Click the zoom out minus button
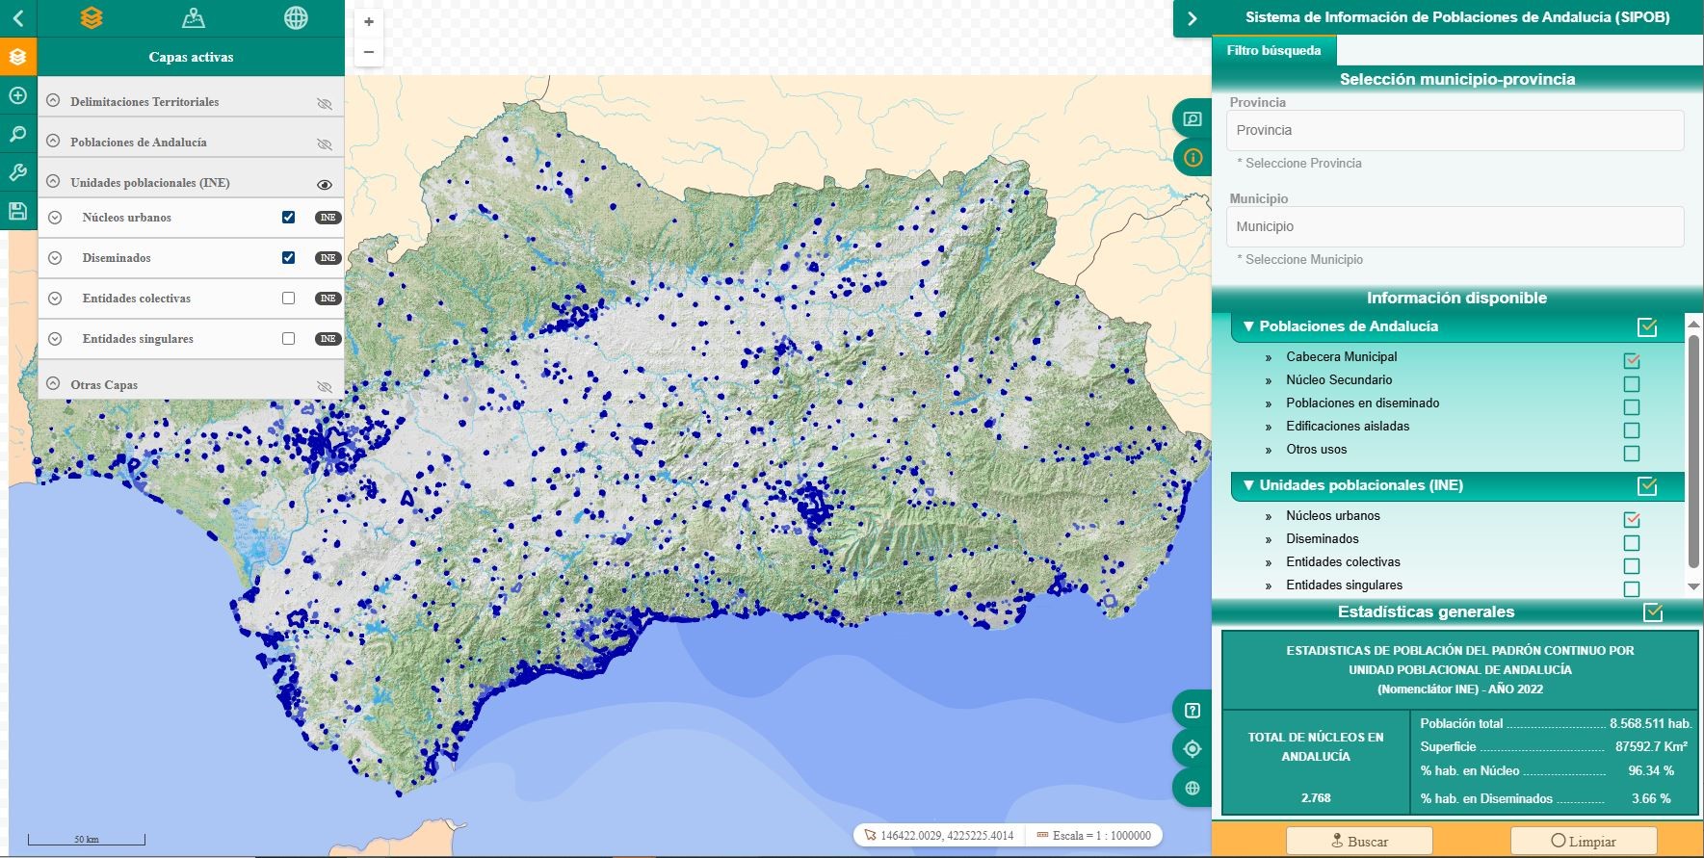The height and width of the screenshot is (858, 1704). 369,52
